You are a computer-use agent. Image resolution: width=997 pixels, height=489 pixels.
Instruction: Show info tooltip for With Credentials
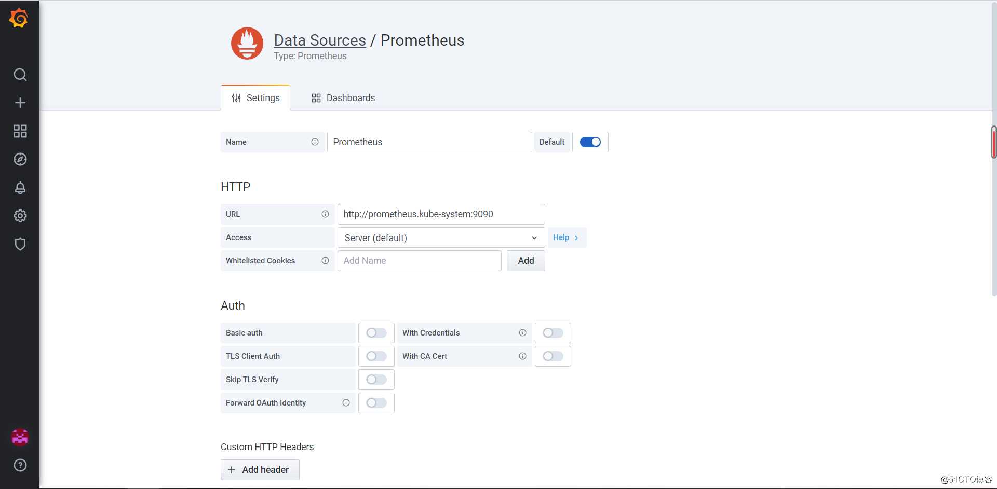click(522, 333)
